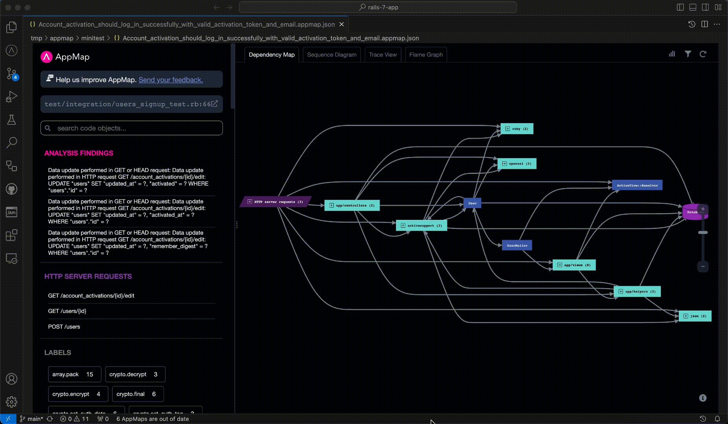
Task: Expand the activesupport (3) node
Action: click(x=403, y=226)
